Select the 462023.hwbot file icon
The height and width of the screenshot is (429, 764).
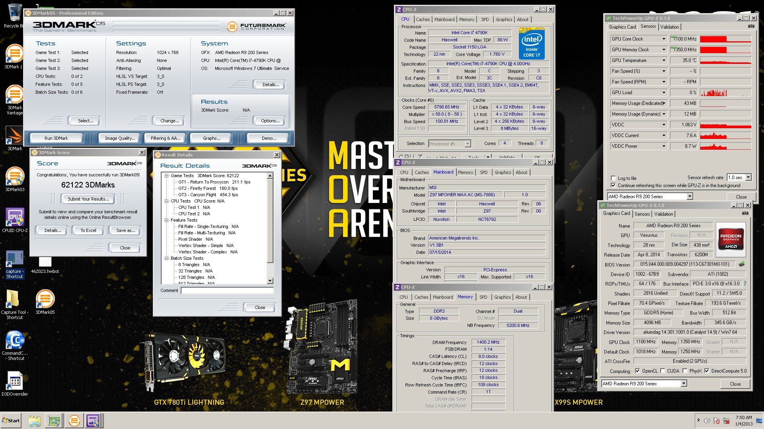pos(45,265)
